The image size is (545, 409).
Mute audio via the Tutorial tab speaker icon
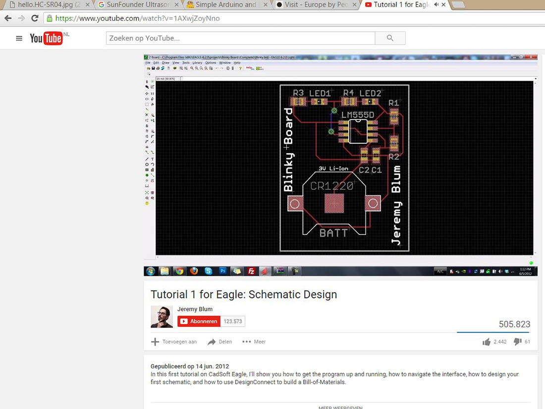[x=436, y=5]
